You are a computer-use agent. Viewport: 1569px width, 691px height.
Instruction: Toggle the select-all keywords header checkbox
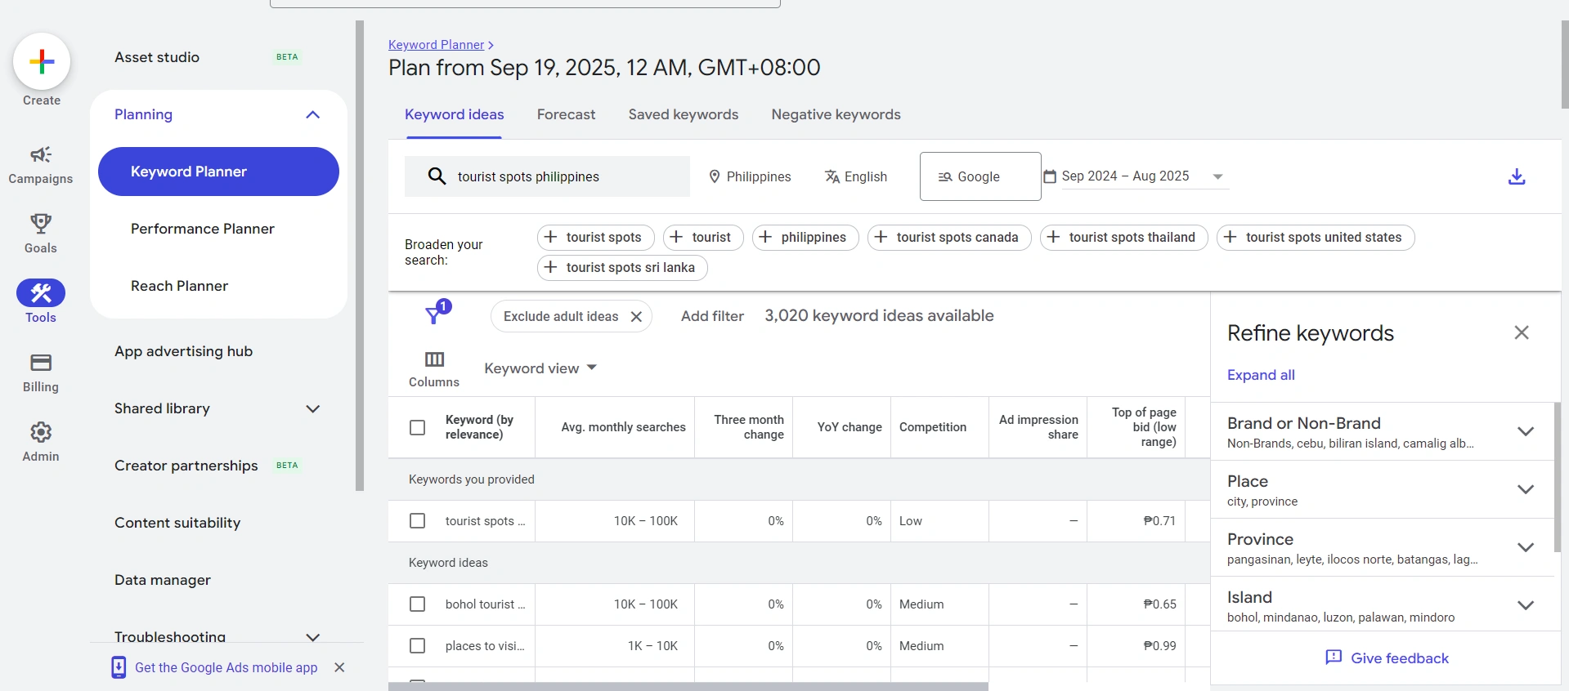tap(417, 427)
